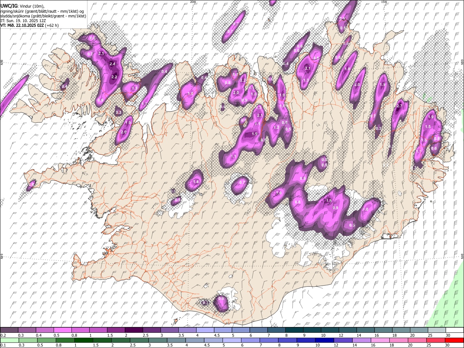
Task: Click the '0.1' label in the lower legend row
Action: (3, 345)
